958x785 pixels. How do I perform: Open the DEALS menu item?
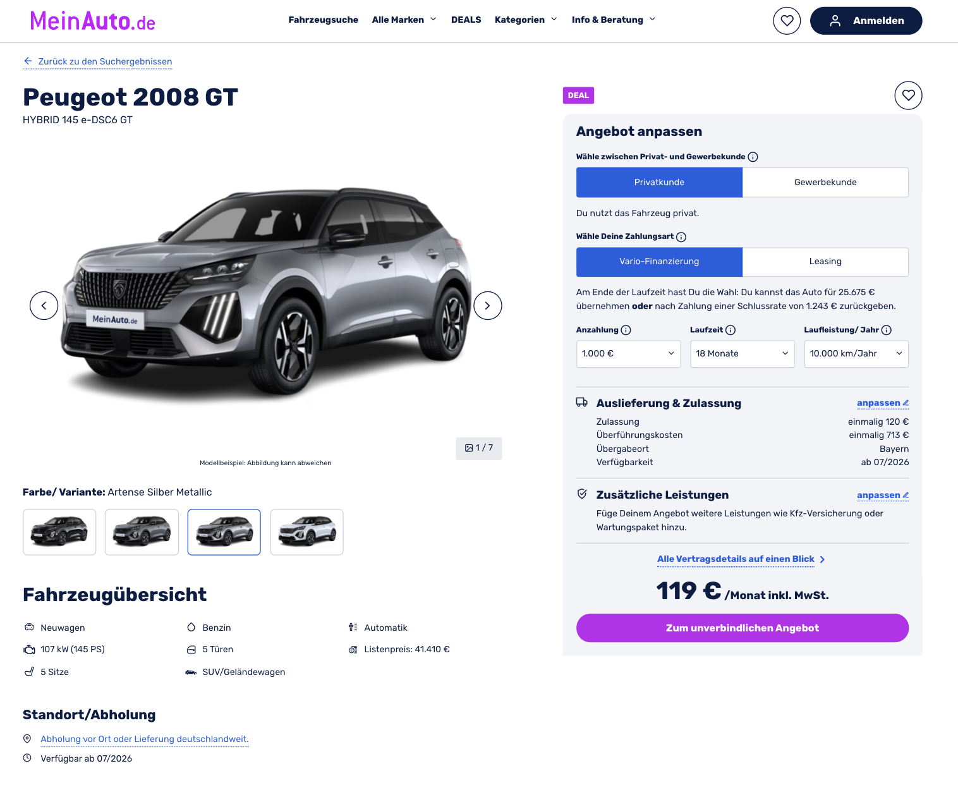(466, 20)
